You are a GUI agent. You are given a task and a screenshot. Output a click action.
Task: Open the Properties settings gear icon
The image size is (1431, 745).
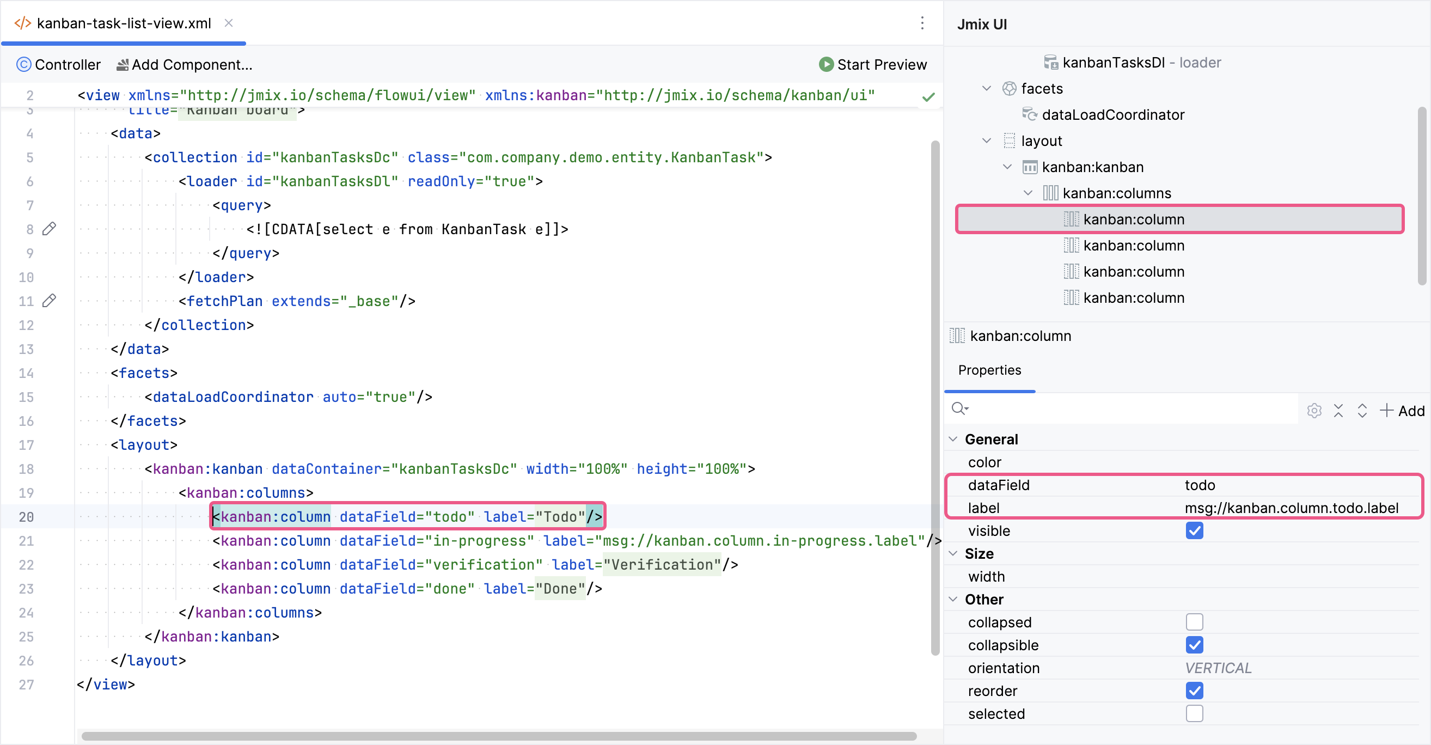pos(1314,411)
